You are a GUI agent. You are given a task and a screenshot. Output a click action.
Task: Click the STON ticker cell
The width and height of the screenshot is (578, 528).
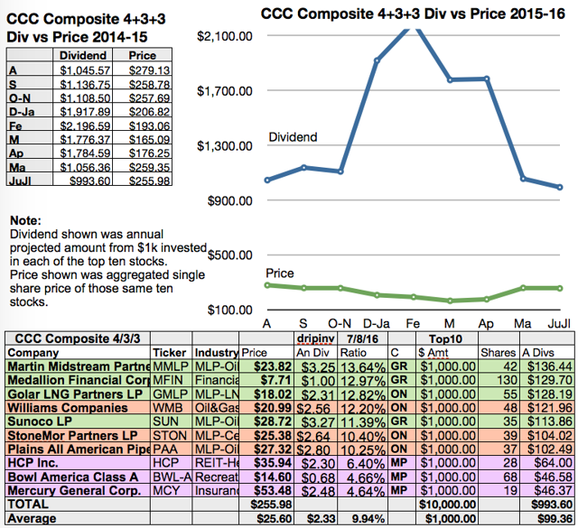click(x=171, y=436)
